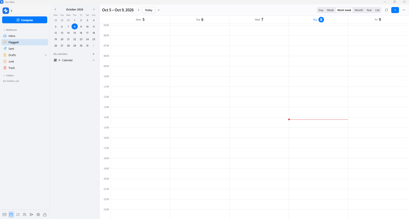Click the Zee Mail account logo
Screen dimensions: 409x219
6,11
